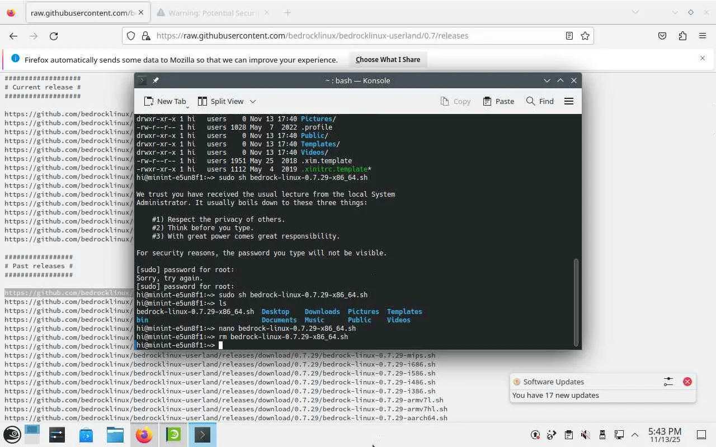
Task: Expand hidden system tray icons
Action: [x=635, y=435]
